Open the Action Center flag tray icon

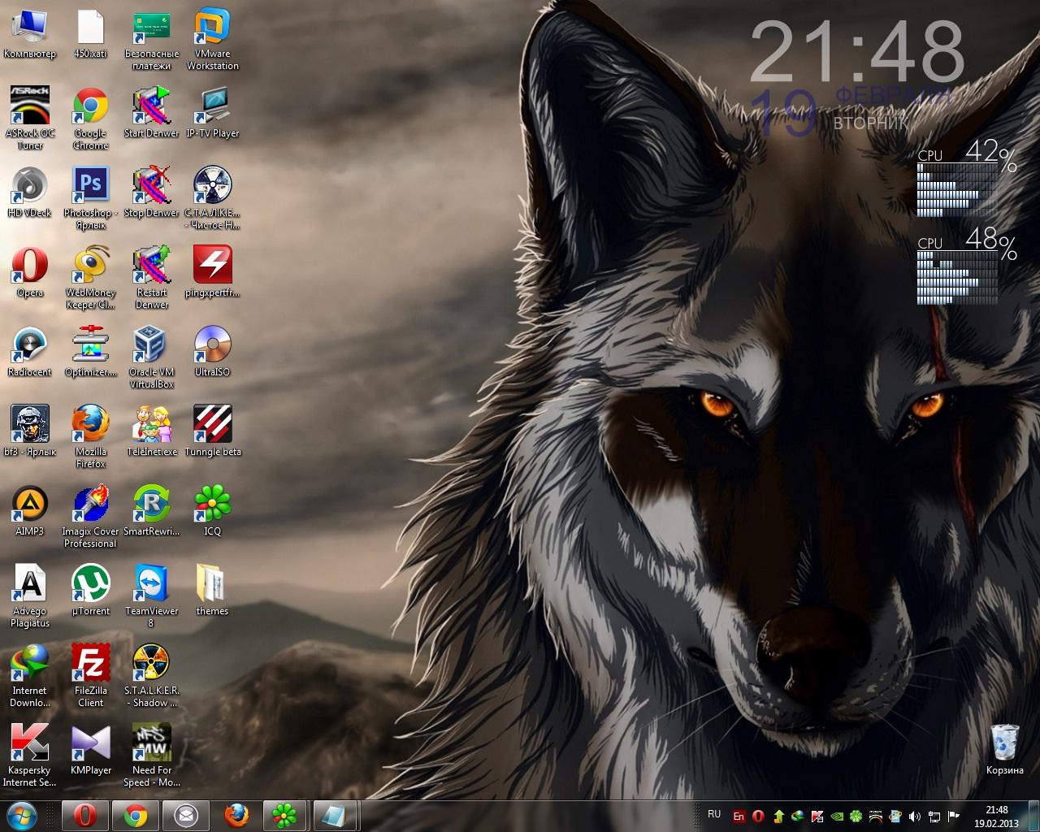coord(954,816)
